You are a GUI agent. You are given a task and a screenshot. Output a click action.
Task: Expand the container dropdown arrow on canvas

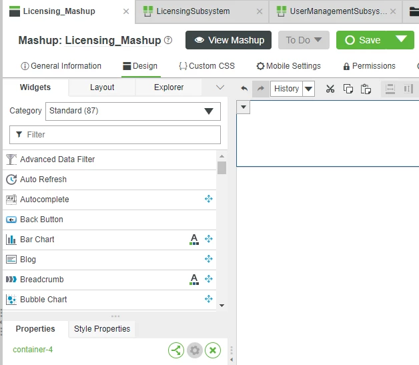pyautogui.click(x=243, y=107)
